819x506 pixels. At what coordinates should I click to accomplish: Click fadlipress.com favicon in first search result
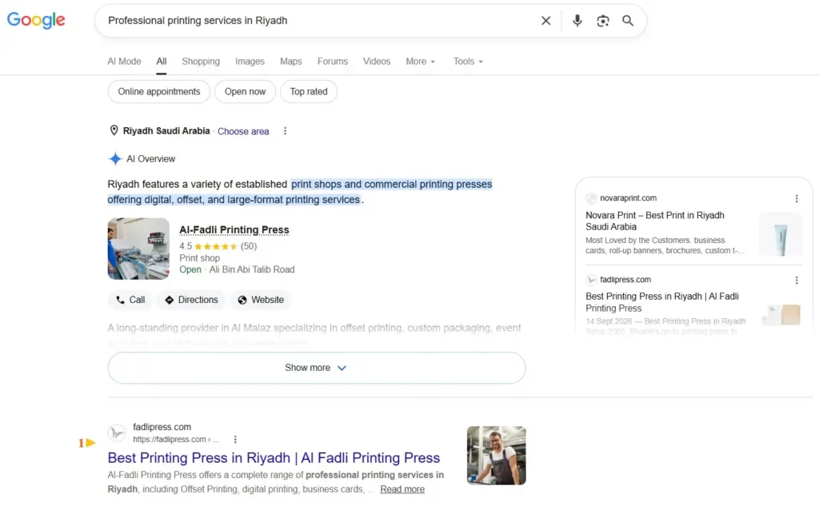point(117,433)
